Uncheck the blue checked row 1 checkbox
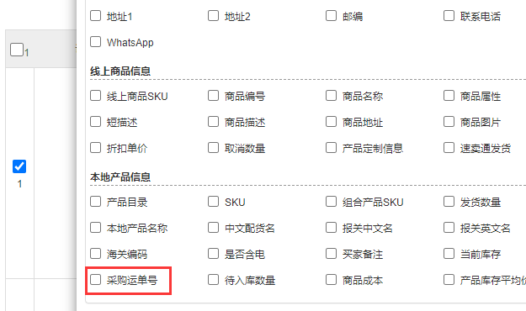Viewport: 526px width, 311px height. (19, 166)
